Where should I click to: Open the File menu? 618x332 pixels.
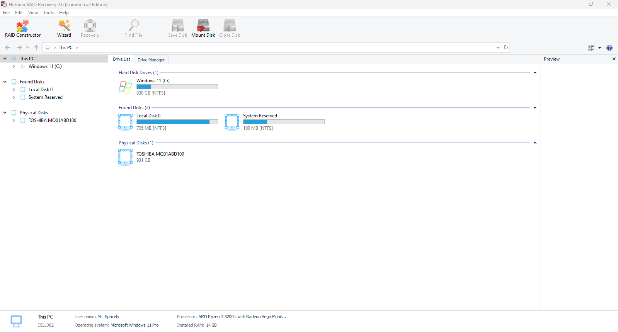pyautogui.click(x=6, y=13)
